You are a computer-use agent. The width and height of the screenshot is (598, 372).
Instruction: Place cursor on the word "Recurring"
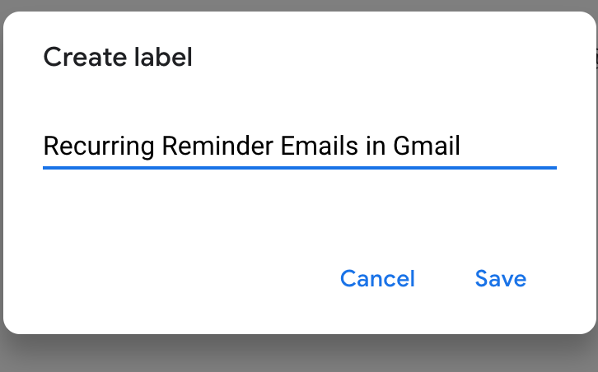(99, 146)
